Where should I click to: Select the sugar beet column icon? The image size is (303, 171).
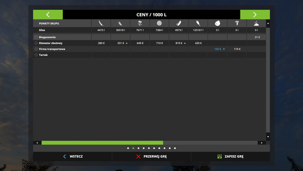tap(237, 23)
